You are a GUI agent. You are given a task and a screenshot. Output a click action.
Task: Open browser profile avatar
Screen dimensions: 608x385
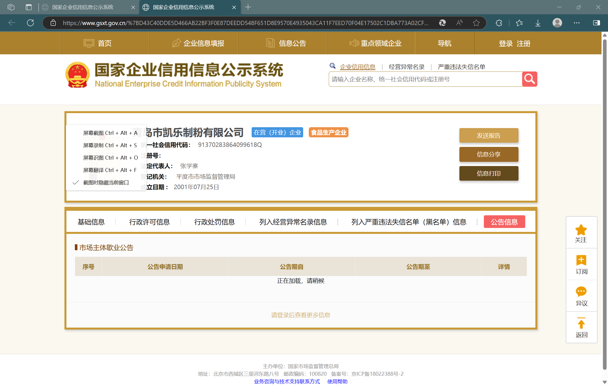557,23
